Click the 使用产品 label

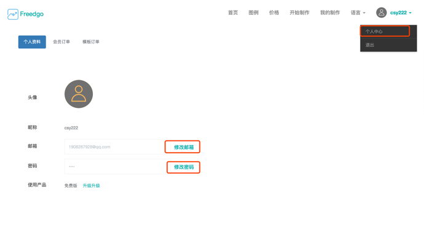(37, 185)
